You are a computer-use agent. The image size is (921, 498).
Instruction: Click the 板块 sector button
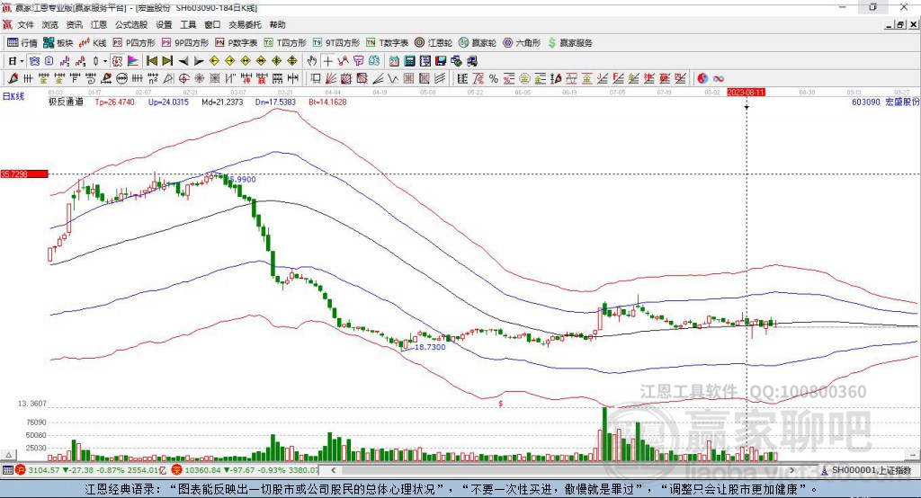(x=58, y=43)
